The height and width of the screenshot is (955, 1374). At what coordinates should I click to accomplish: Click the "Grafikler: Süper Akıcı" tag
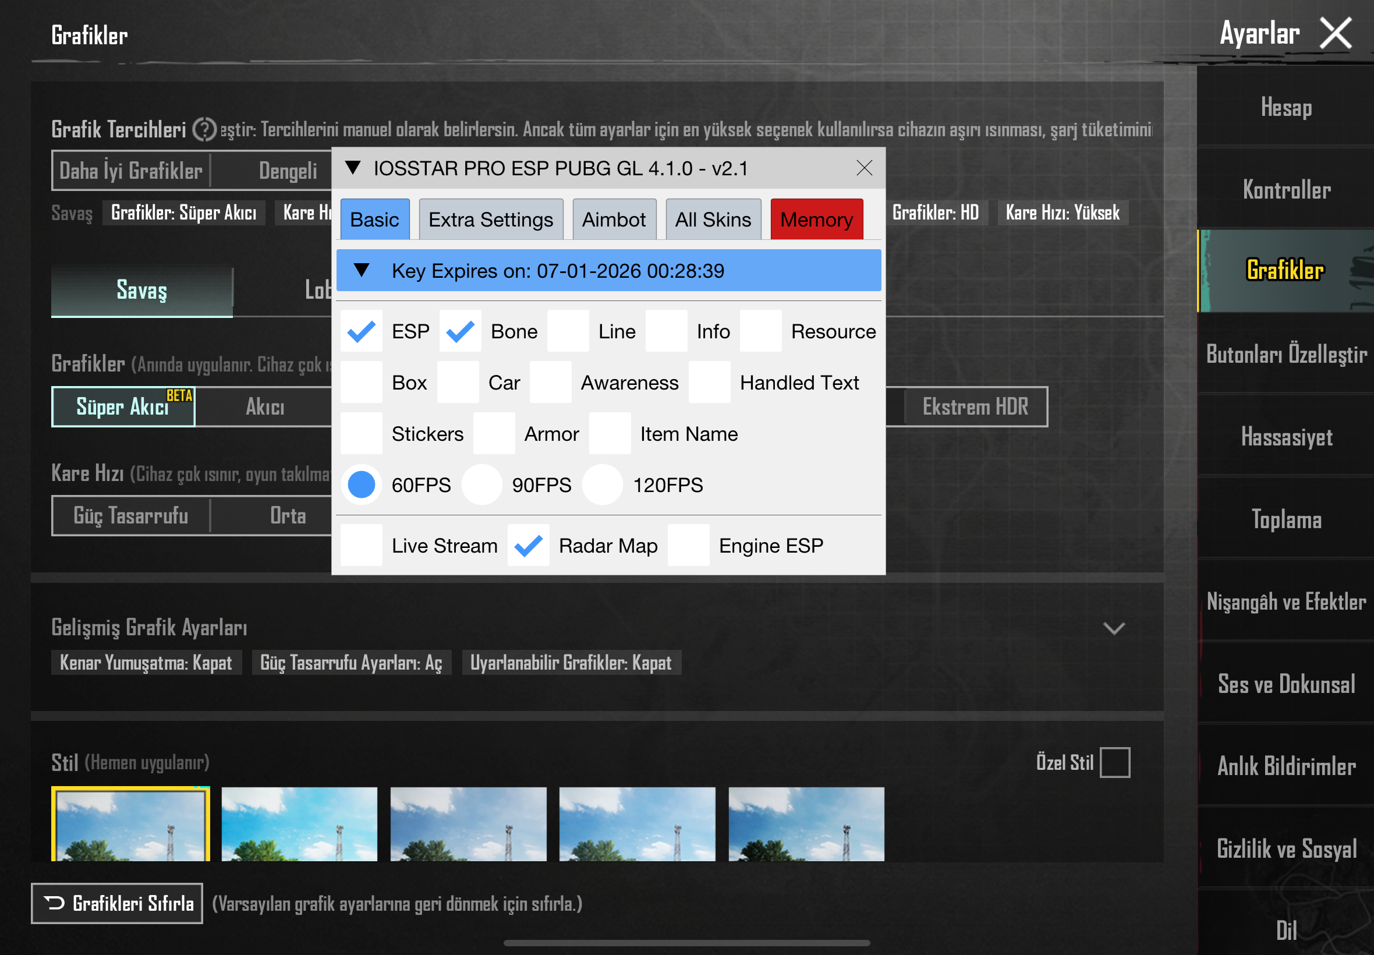tap(183, 213)
